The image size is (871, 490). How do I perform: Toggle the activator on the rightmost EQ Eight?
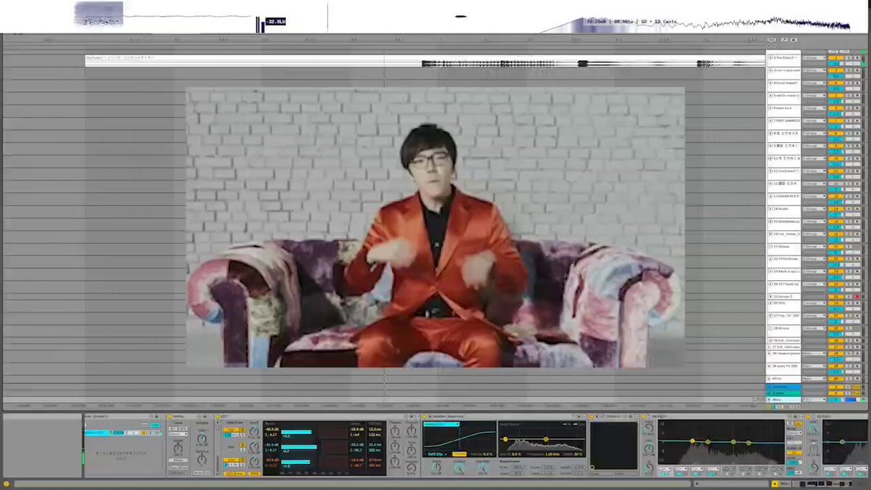[810, 417]
